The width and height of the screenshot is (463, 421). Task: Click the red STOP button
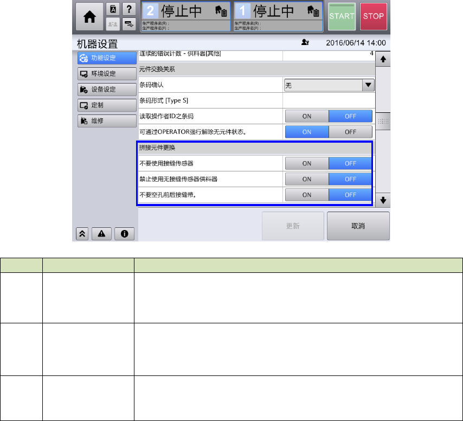coord(374,16)
